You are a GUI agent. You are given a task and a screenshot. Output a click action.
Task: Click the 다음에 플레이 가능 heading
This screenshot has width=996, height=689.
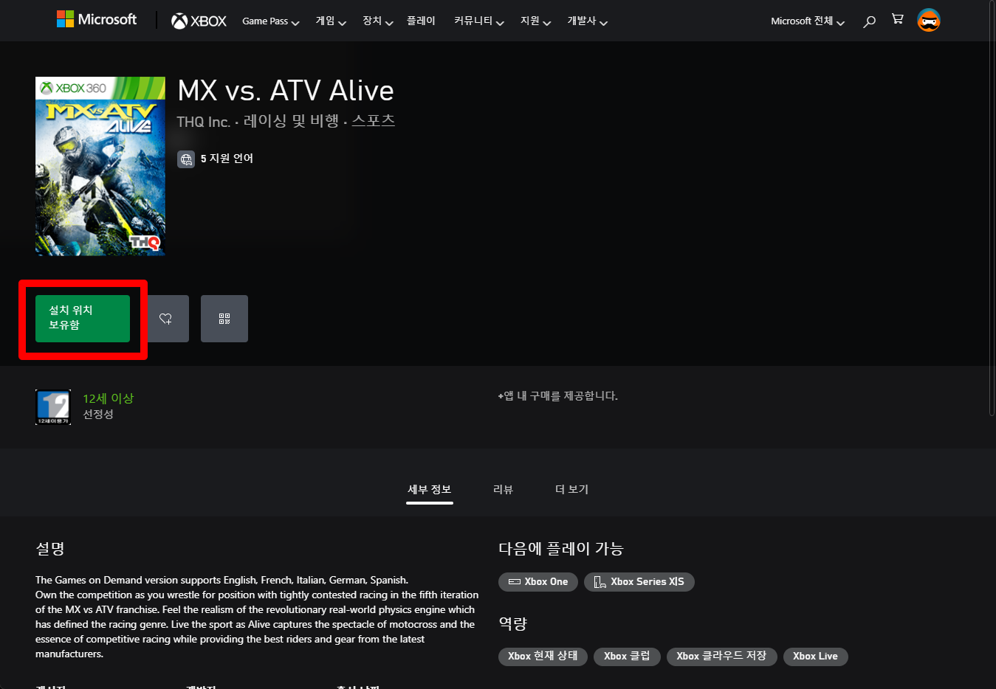point(561,549)
